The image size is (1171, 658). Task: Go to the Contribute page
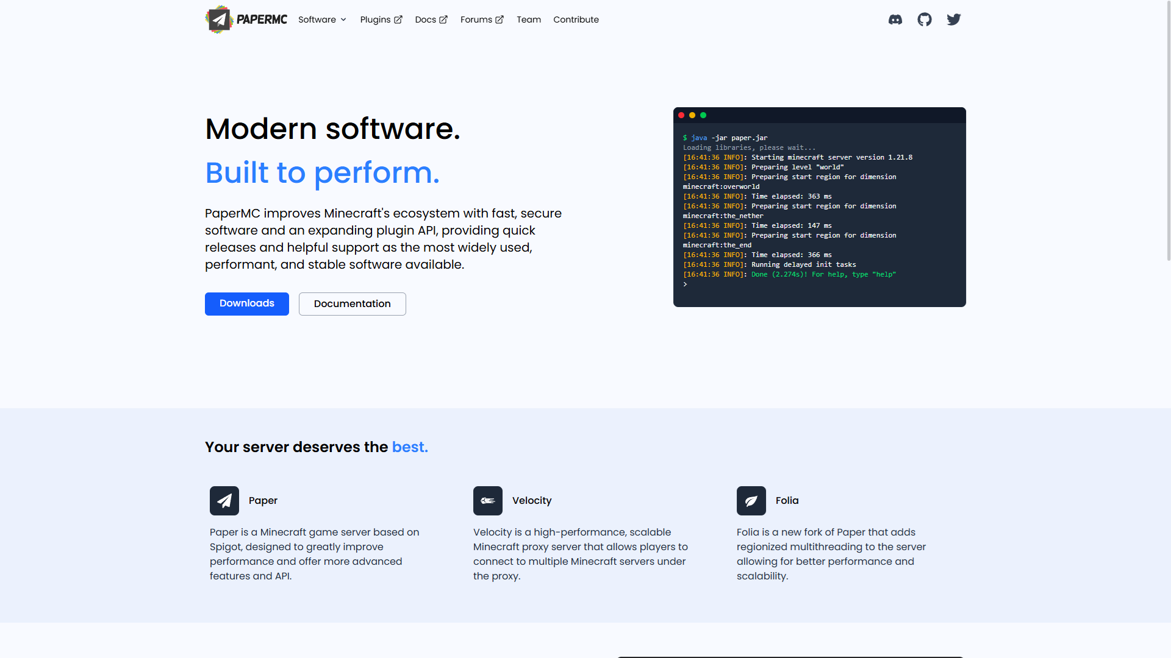coord(576,19)
